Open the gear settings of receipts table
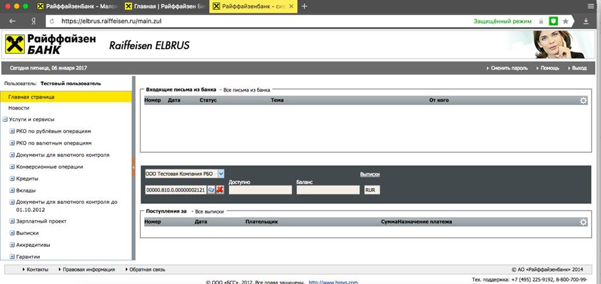 pyautogui.click(x=583, y=222)
